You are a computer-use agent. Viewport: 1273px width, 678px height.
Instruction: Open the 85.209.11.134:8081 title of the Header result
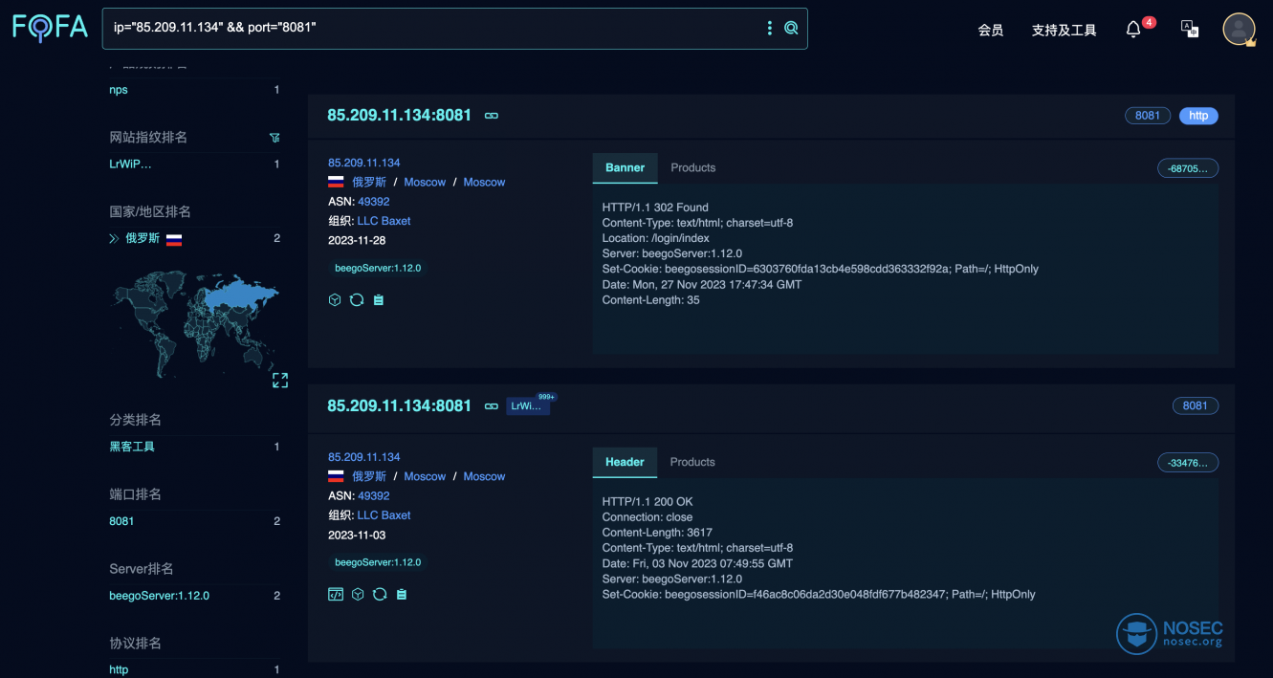[400, 405]
